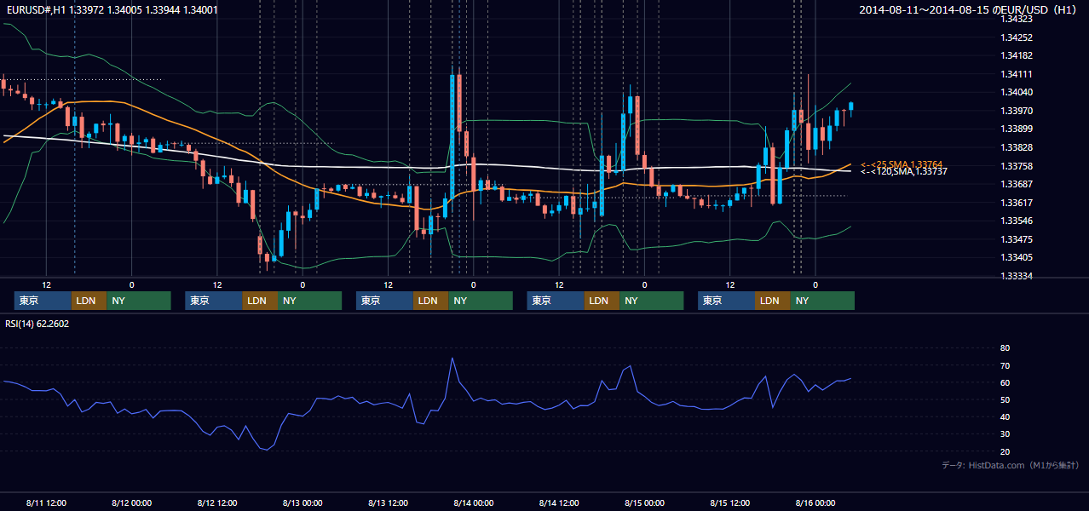Select the 1.33828 price axis label
Viewport: 1089px width, 511px height.
1017,147
